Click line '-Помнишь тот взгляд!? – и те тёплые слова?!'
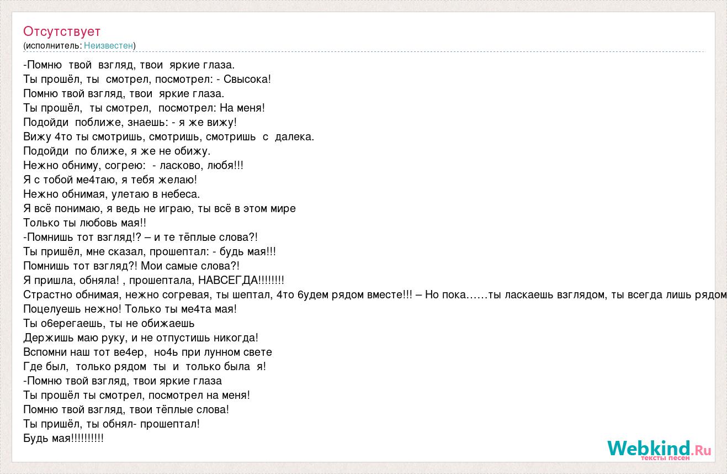 [x=141, y=237]
